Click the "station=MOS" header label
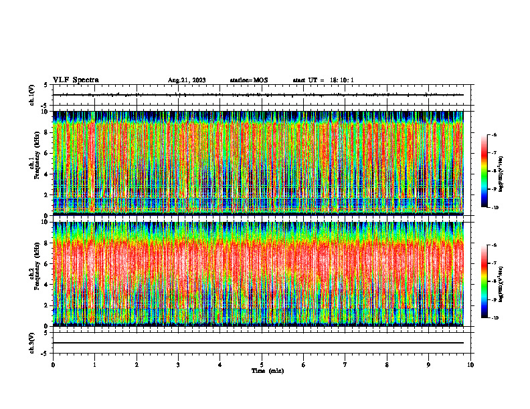 tap(249, 80)
